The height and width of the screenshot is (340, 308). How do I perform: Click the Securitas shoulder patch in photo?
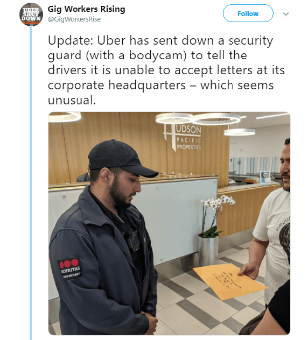[69, 268]
